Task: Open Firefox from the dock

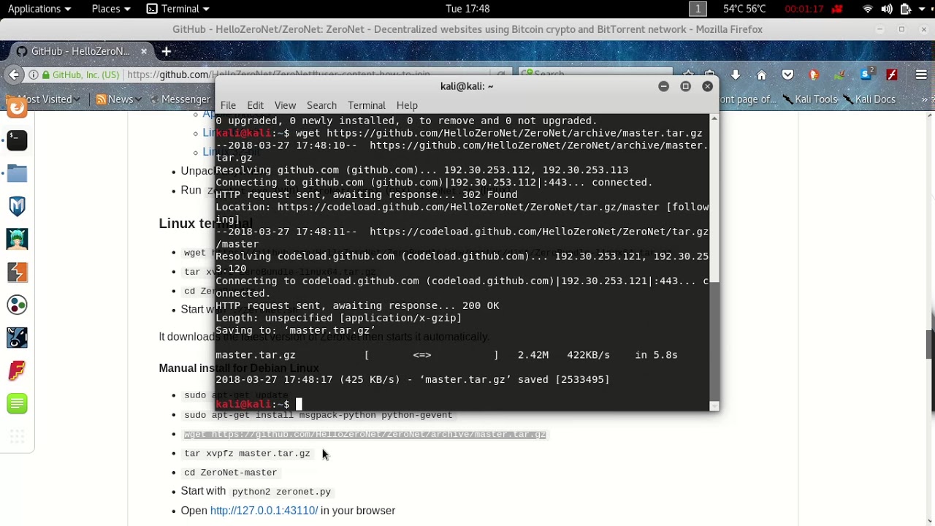Action: coord(18,108)
